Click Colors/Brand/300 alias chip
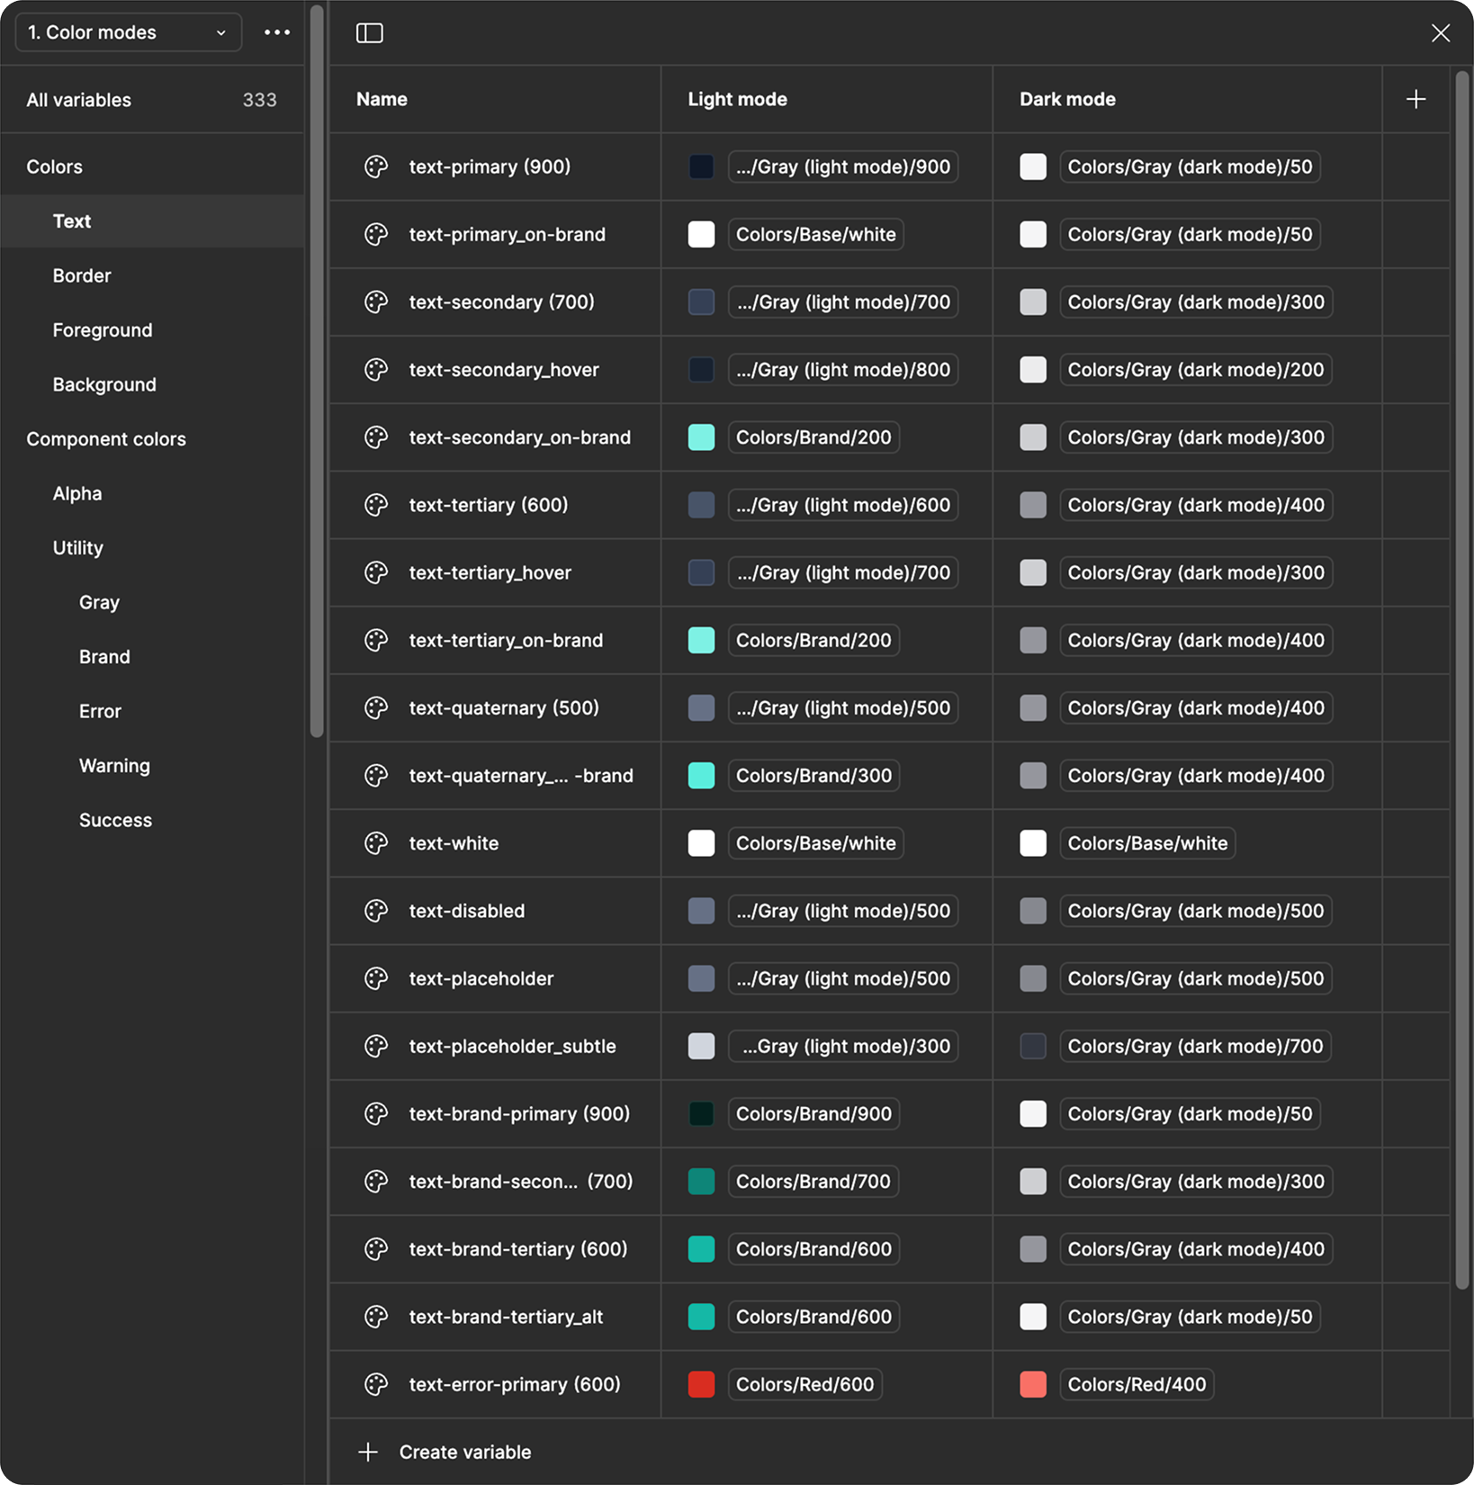The image size is (1474, 1485). 813,776
